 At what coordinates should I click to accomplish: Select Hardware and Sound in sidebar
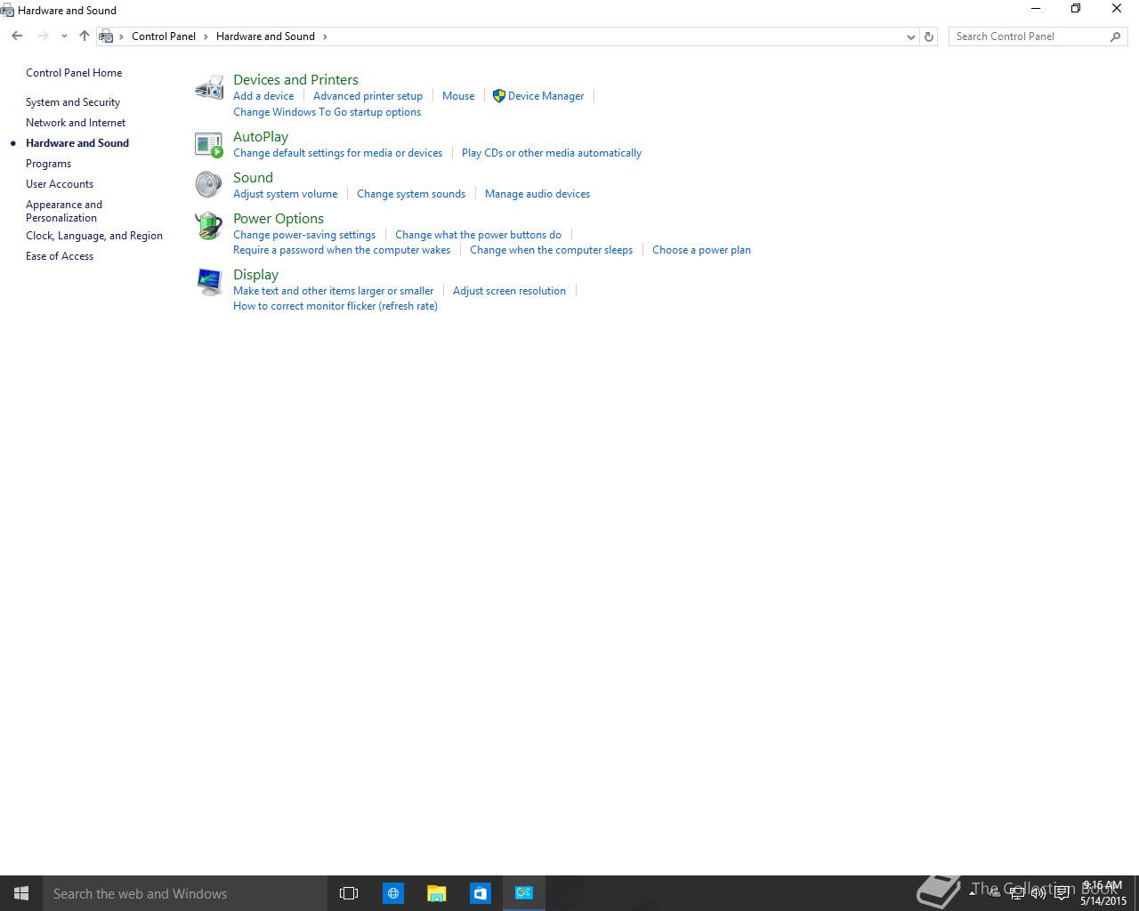click(x=77, y=143)
